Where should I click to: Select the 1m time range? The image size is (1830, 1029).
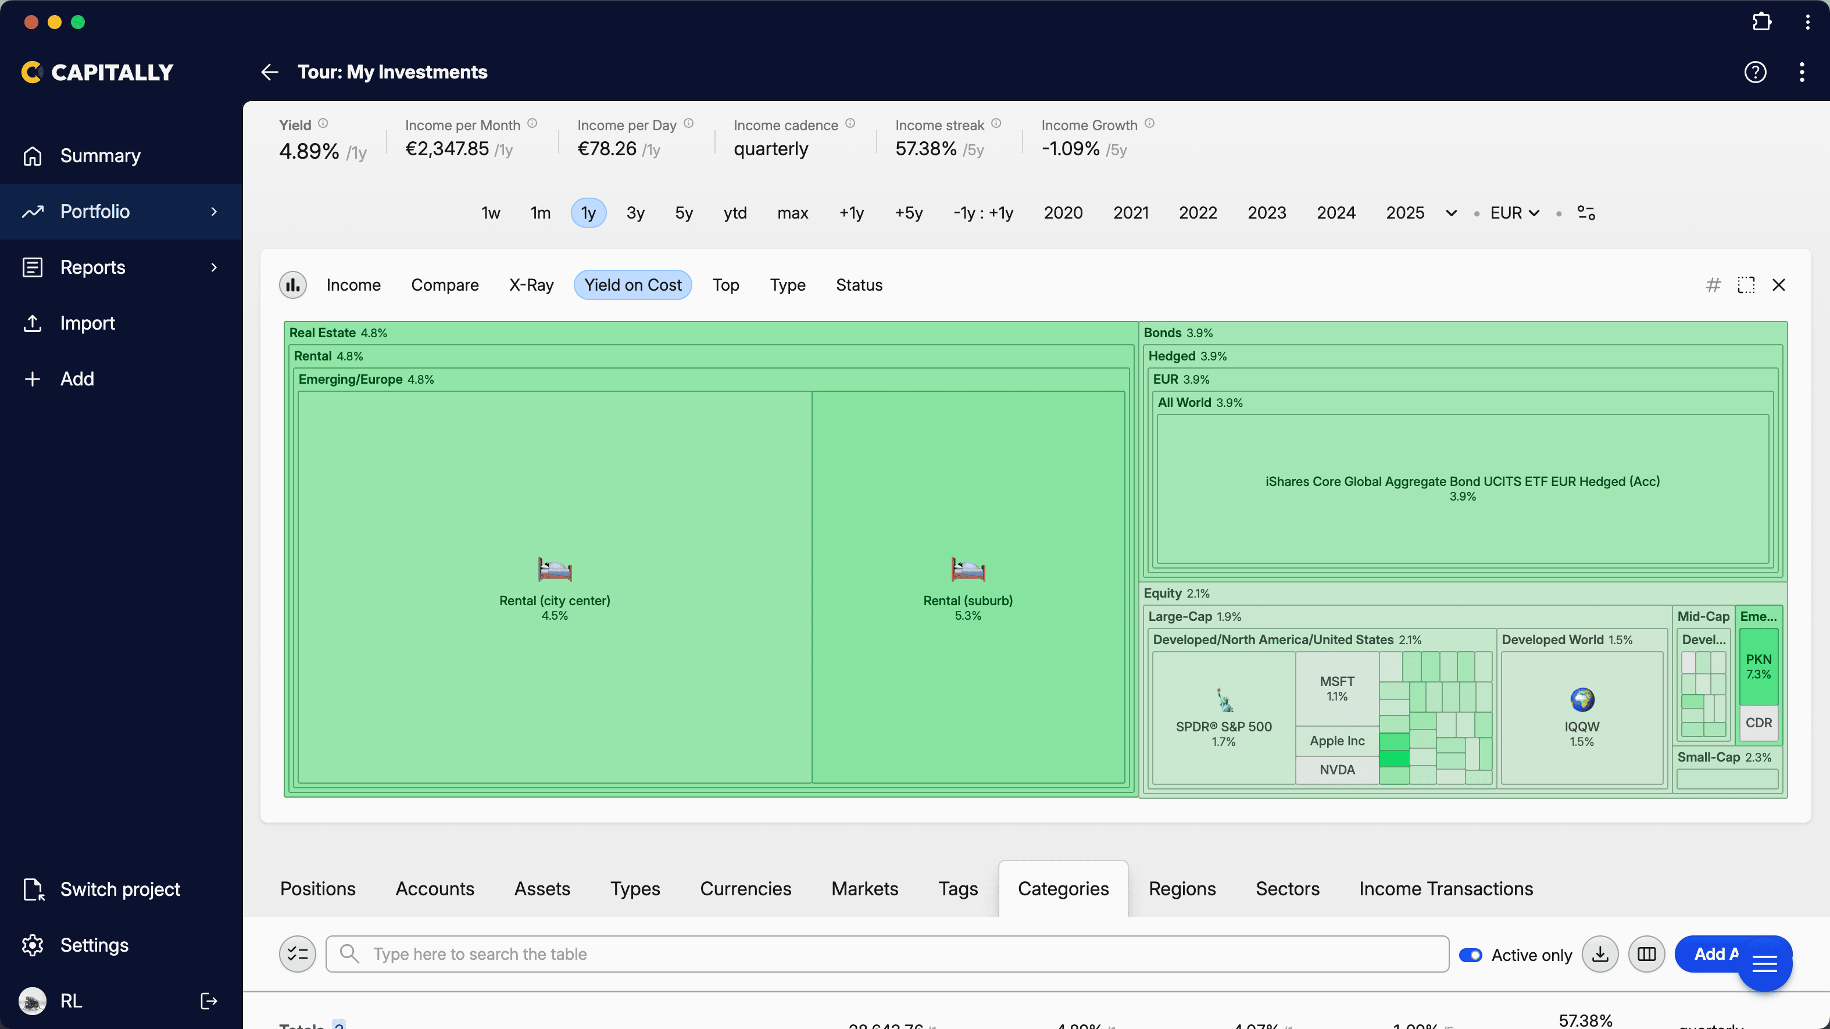[x=541, y=212]
